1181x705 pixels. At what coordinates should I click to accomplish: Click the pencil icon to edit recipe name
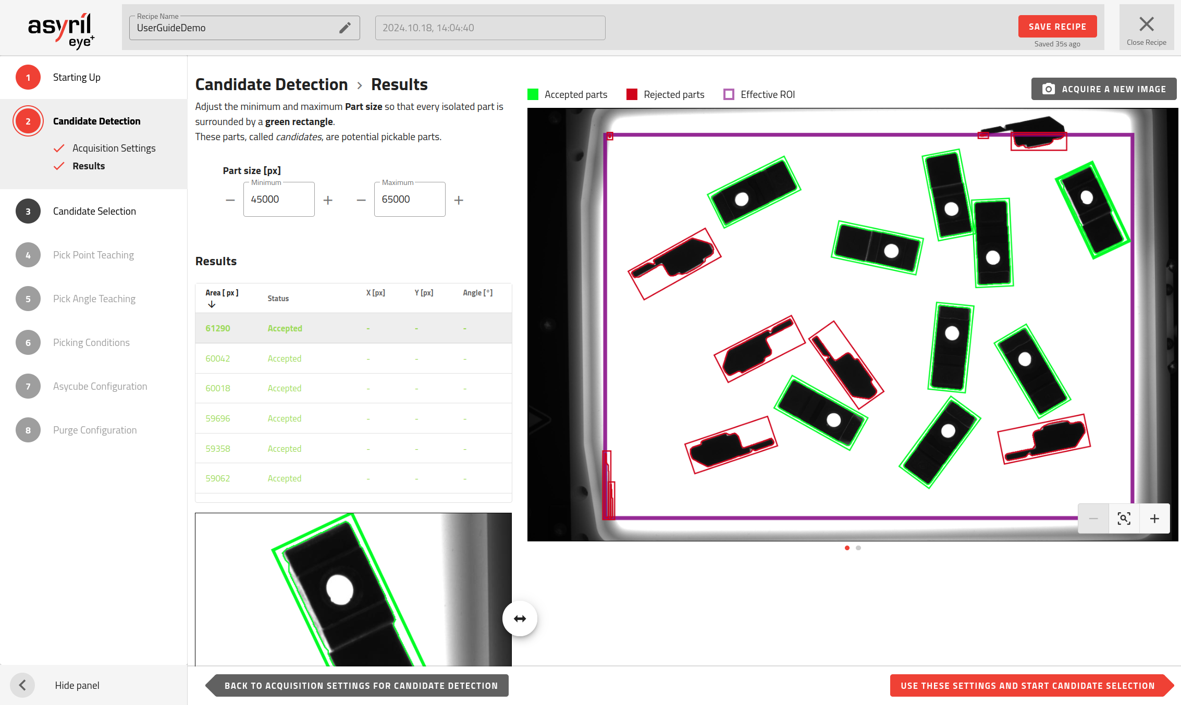pos(345,28)
